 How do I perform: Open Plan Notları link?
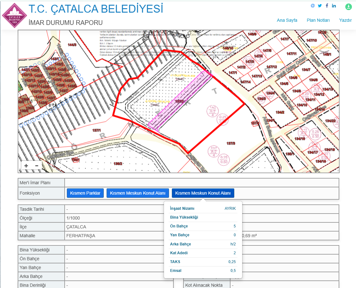point(318,20)
